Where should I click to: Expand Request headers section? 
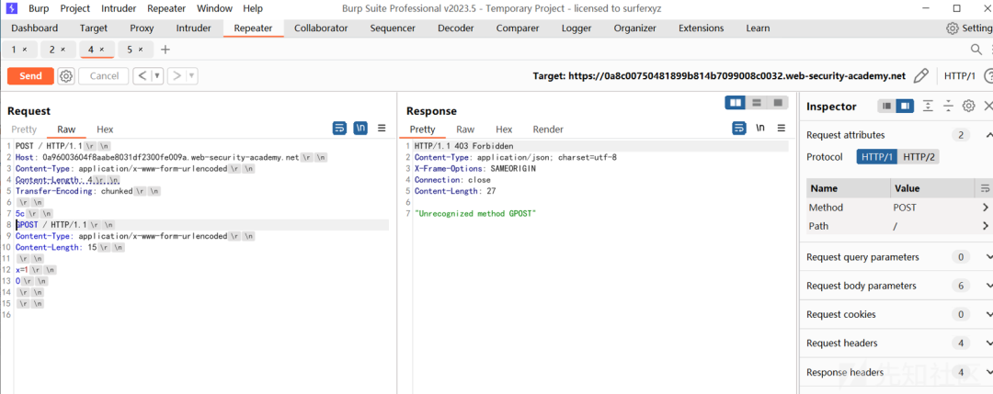point(988,343)
